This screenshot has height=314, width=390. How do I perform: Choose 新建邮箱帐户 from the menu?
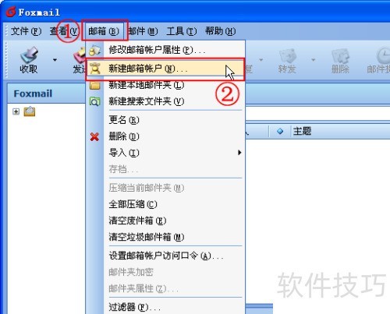pyautogui.click(x=165, y=69)
